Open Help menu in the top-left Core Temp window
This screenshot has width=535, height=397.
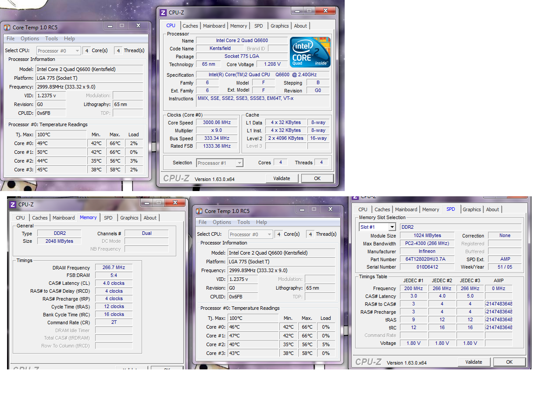(69, 39)
